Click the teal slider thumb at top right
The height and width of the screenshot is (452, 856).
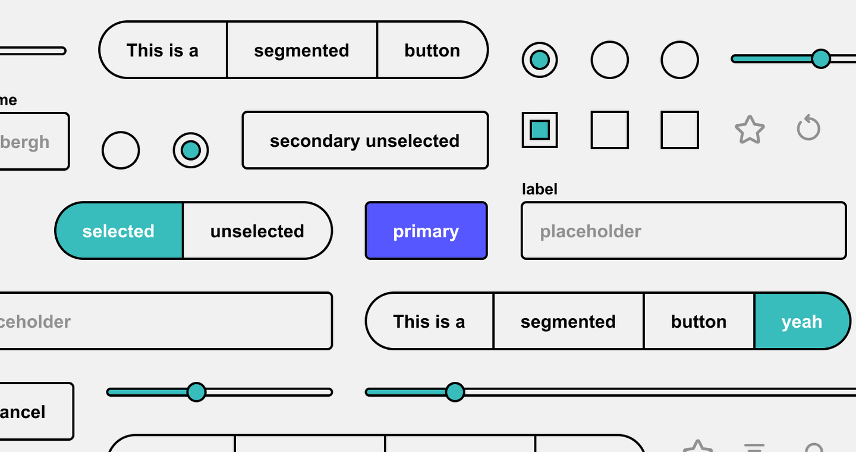click(x=821, y=59)
